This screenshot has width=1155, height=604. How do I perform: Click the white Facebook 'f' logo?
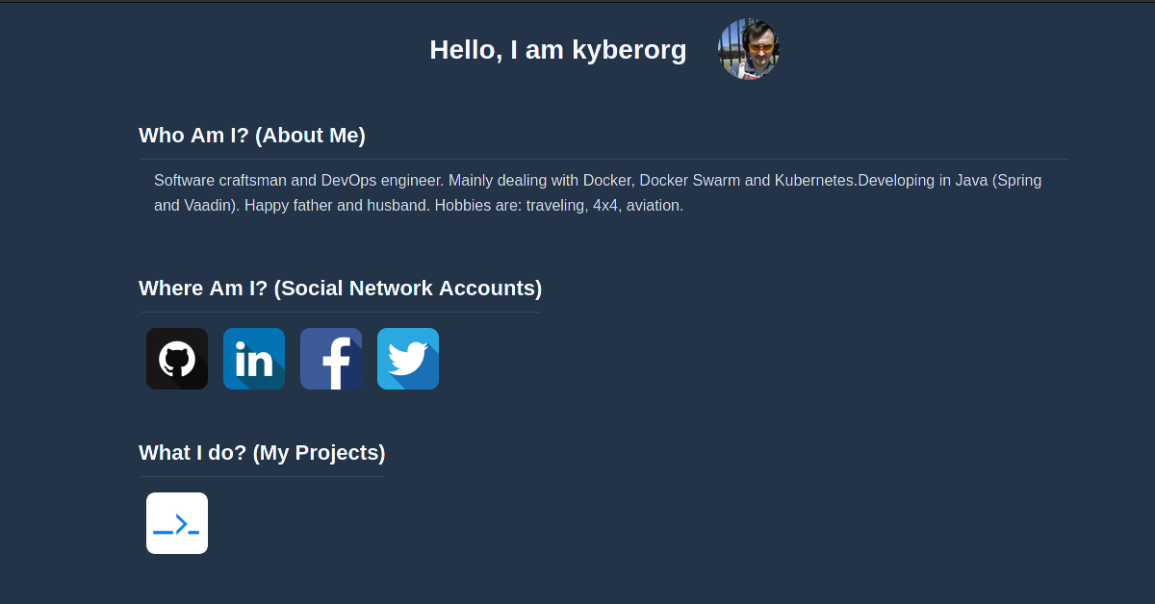330,358
